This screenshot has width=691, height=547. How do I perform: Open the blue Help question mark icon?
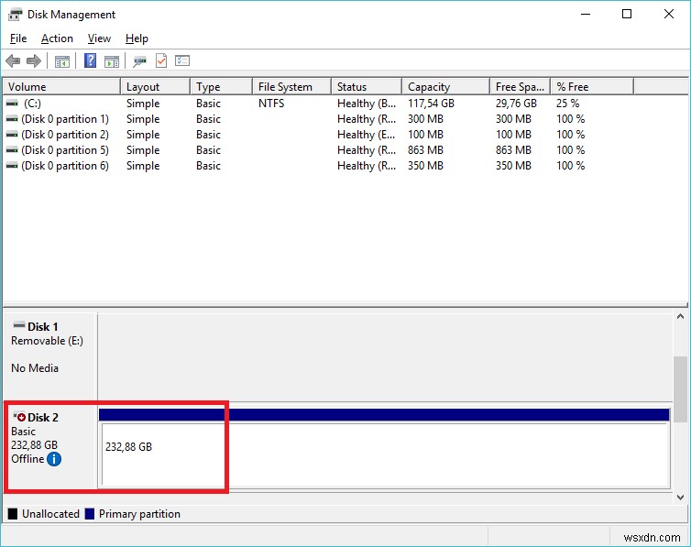[x=91, y=60]
